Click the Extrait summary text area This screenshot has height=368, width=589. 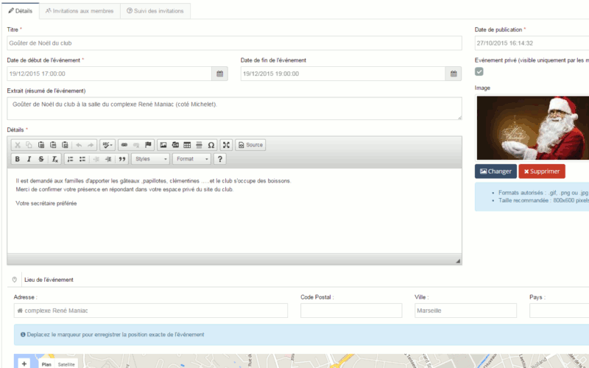(234, 108)
